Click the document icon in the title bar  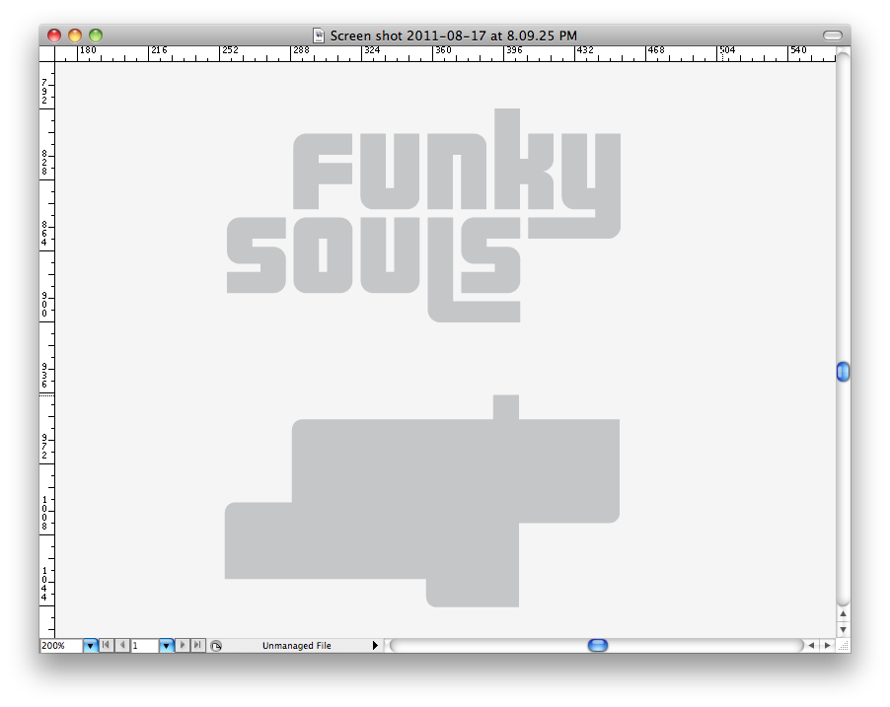coord(319,35)
